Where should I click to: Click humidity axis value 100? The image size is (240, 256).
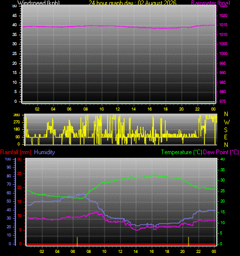[x=8, y=159]
